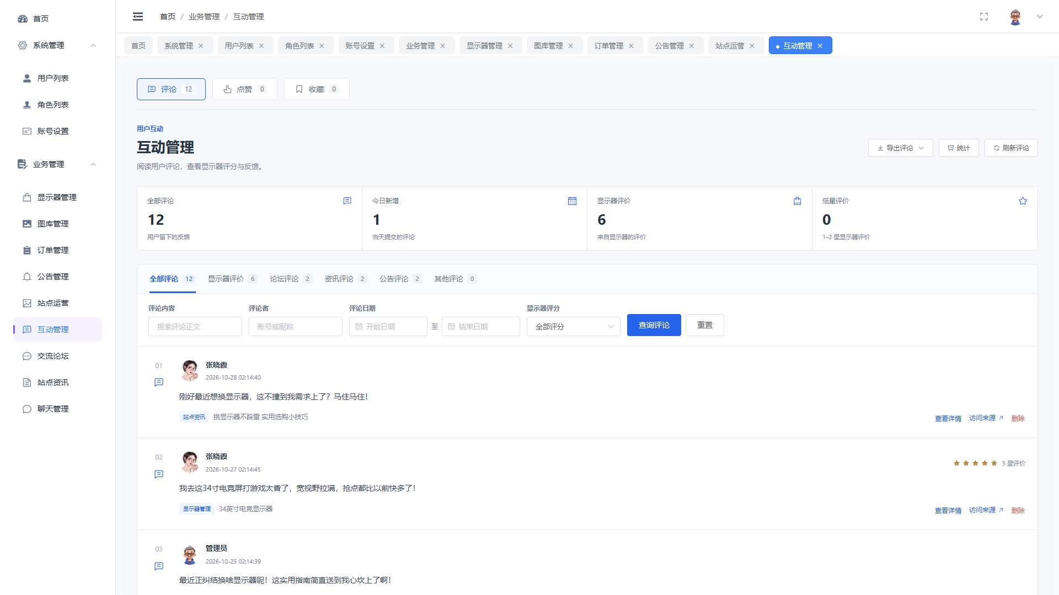
Task: Switch to the 资讯评论 filter tab
Action: click(345, 279)
